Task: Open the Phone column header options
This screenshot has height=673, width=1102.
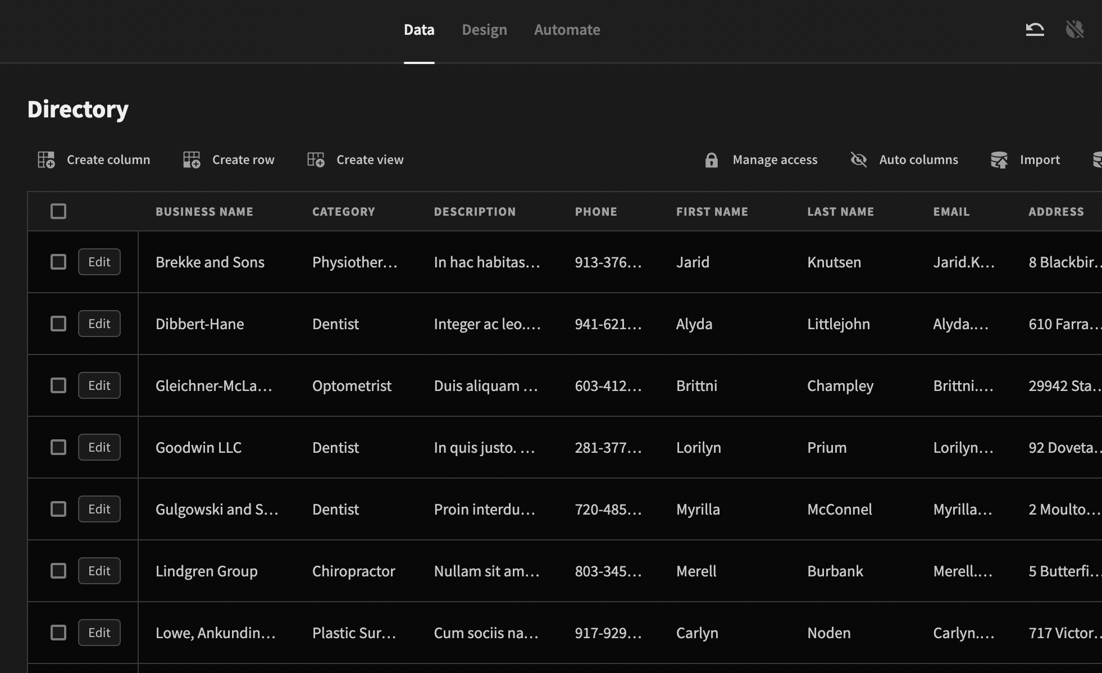Action: (595, 212)
